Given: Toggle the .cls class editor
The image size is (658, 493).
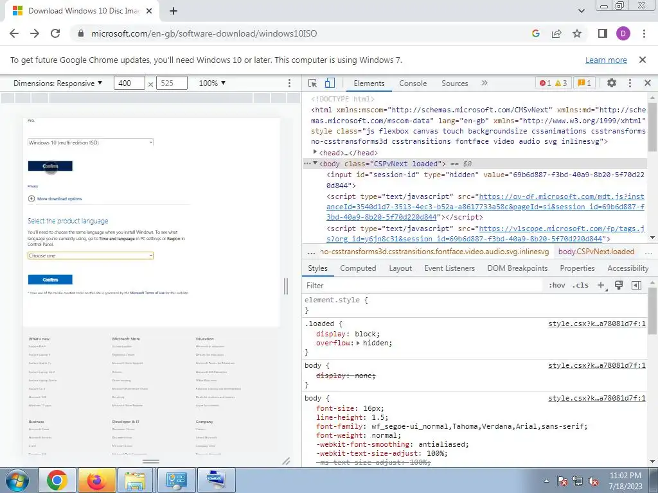Looking at the screenshot, I should pyautogui.click(x=580, y=286).
